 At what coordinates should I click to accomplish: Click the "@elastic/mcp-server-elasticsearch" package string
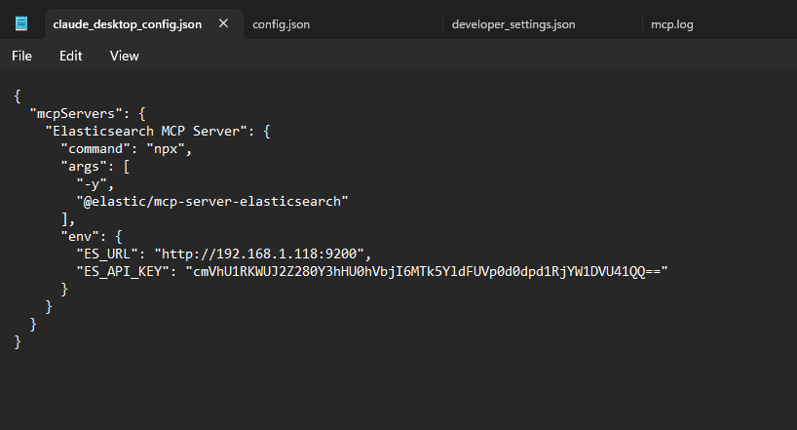point(211,201)
